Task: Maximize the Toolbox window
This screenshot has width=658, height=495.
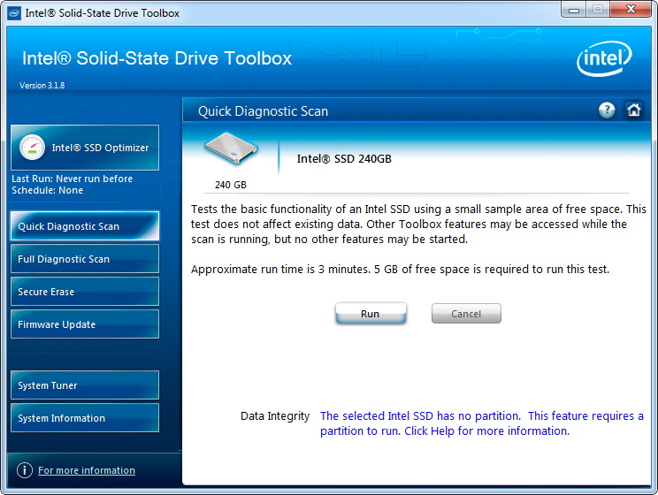Action: (x=598, y=10)
